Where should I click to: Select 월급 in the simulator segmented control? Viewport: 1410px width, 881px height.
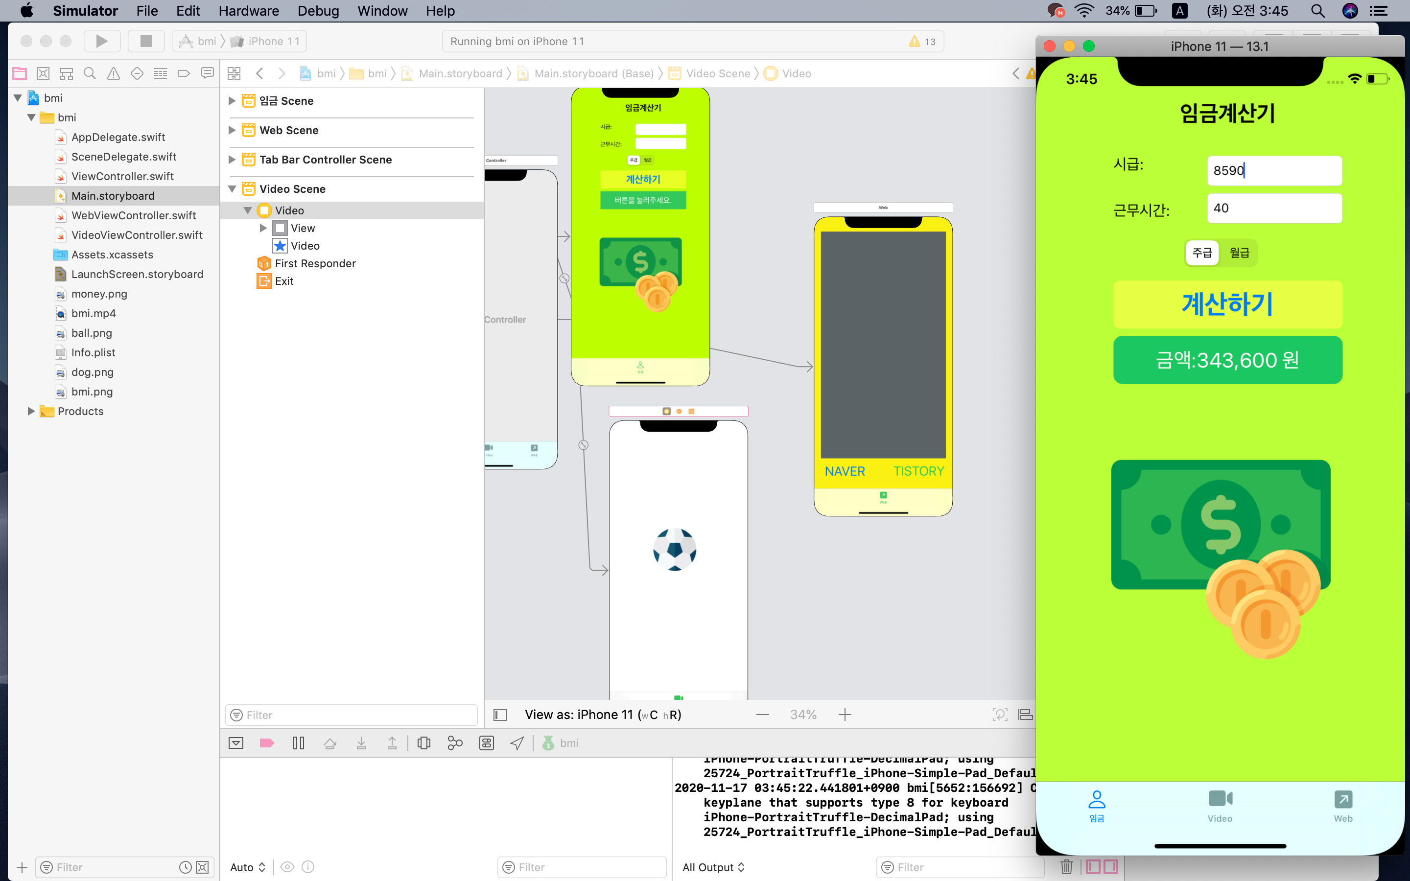click(1239, 253)
